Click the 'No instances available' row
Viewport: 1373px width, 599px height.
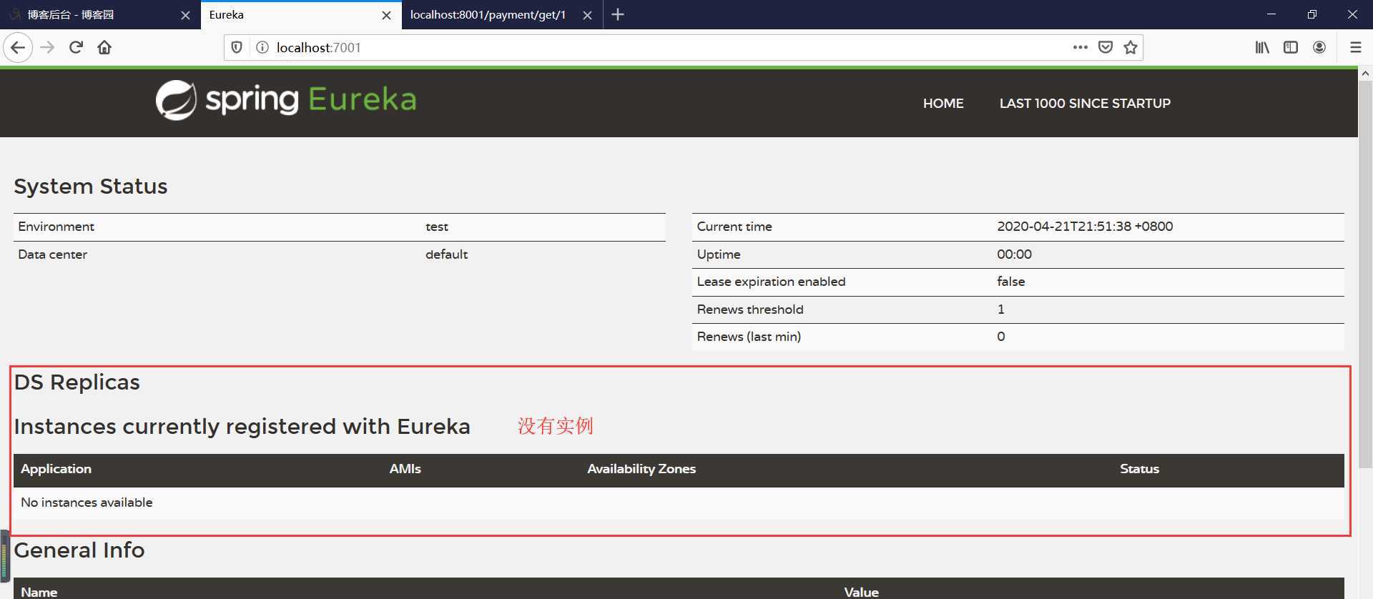[x=679, y=503]
